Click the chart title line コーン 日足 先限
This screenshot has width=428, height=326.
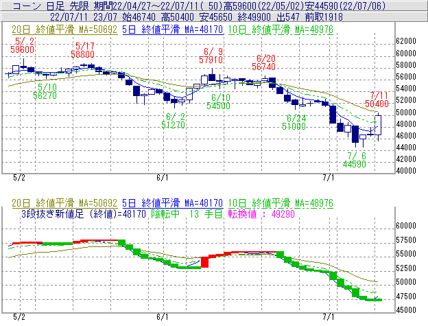pos(51,5)
